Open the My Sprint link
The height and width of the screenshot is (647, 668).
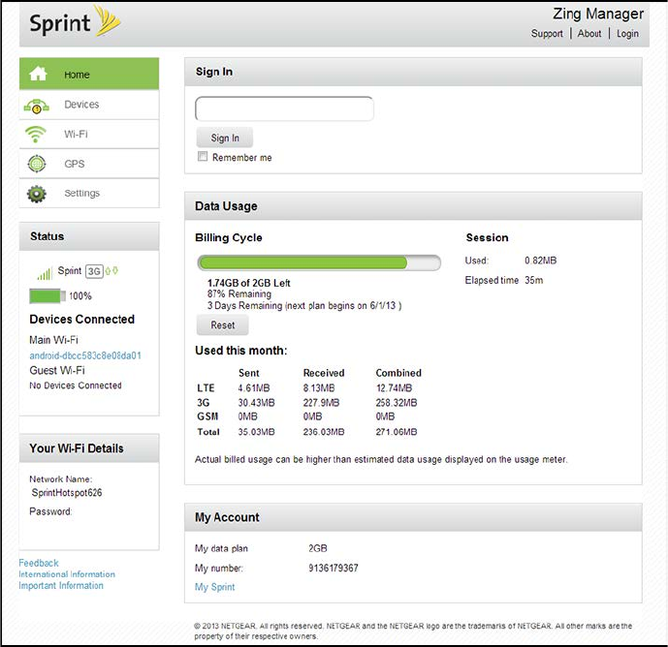click(214, 587)
